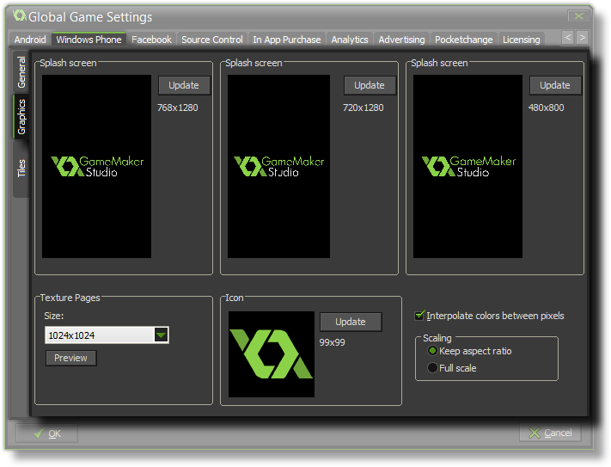
Task: Click the 480x800 splash screen preview
Action: (x=467, y=166)
